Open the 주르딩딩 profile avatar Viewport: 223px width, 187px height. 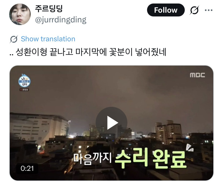click(20, 14)
